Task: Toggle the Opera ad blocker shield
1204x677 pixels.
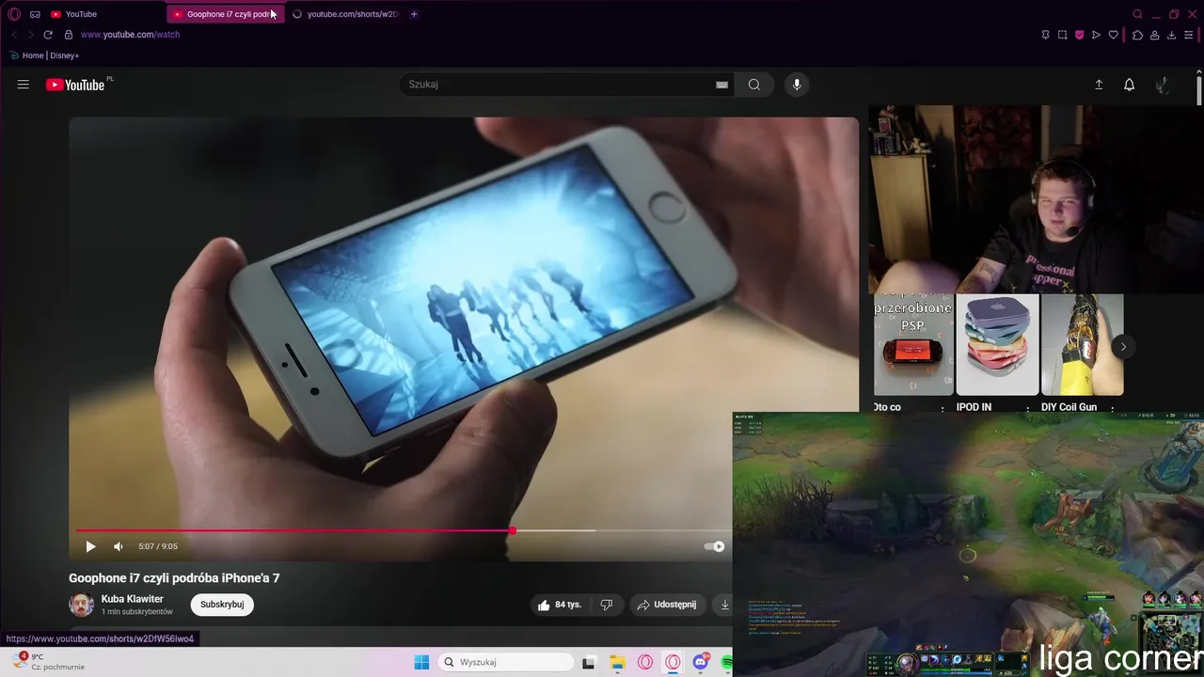Action: (1079, 35)
